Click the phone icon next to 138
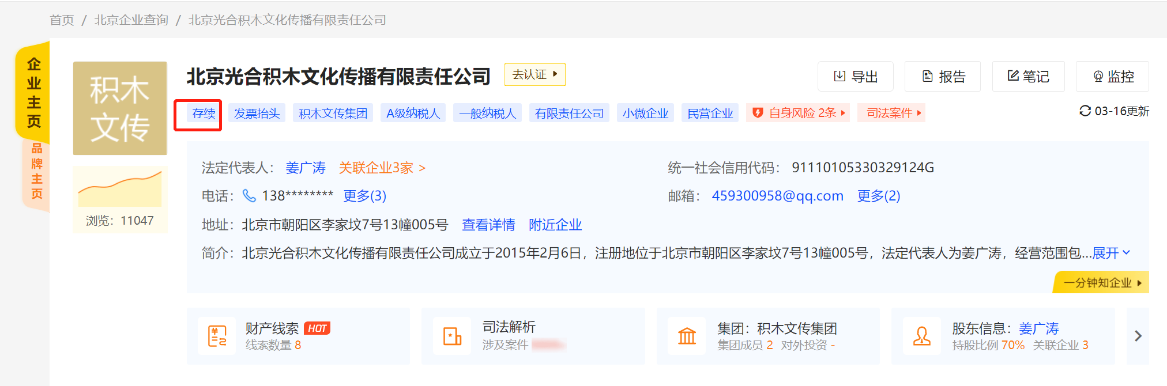The image size is (1167, 386). click(x=249, y=196)
